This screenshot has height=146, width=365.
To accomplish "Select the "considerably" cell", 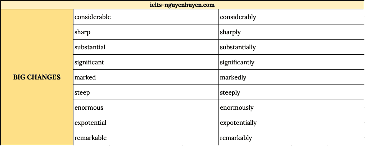I will [291, 17].
